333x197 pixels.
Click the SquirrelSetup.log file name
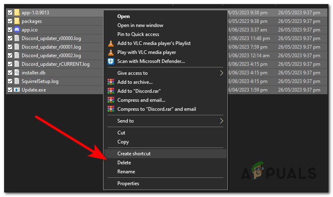(x=40, y=81)
